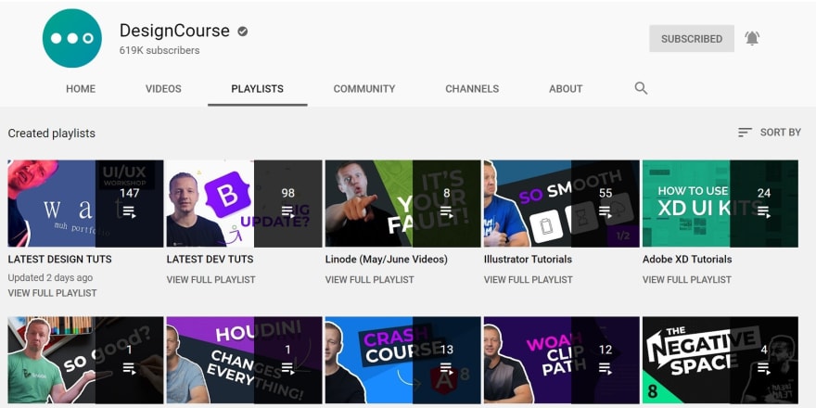The height and width of the screenshot is (408, 816).
Task: Open the LATEST DESIGN TUTS playlist thumbnail
Action: coord(85,203)
